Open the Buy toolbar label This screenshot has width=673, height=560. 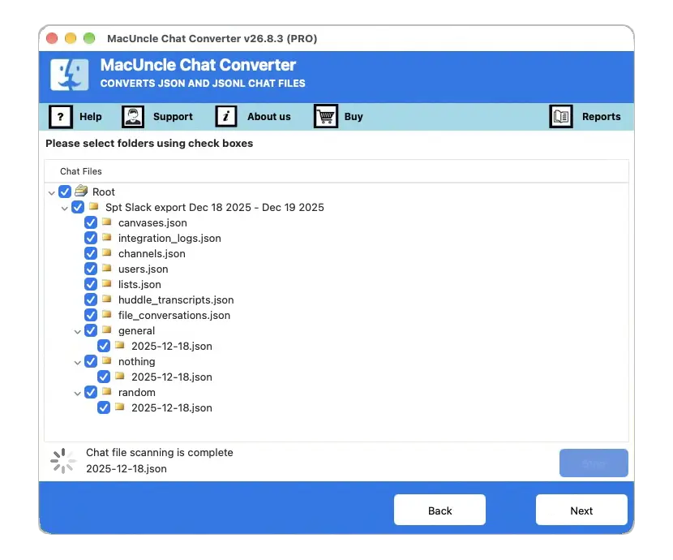(x=354, y=116)
